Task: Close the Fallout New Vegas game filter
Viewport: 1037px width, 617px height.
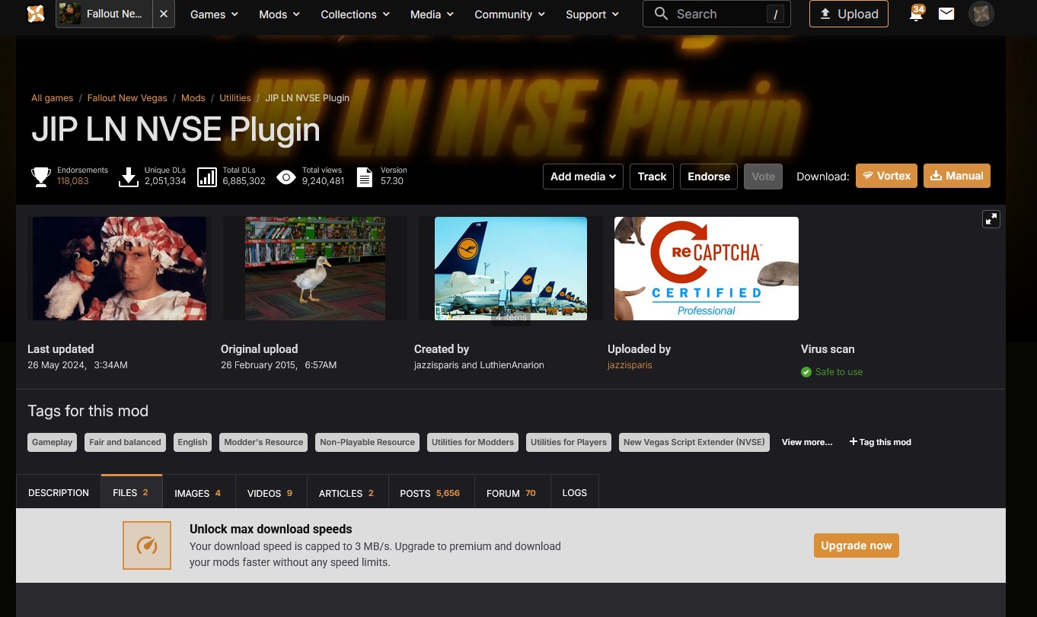Action: tap(164, 14)
